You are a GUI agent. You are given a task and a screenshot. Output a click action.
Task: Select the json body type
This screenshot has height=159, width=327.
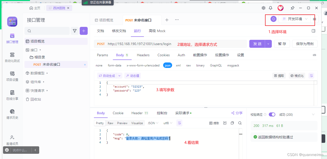(x=168, y=65)
